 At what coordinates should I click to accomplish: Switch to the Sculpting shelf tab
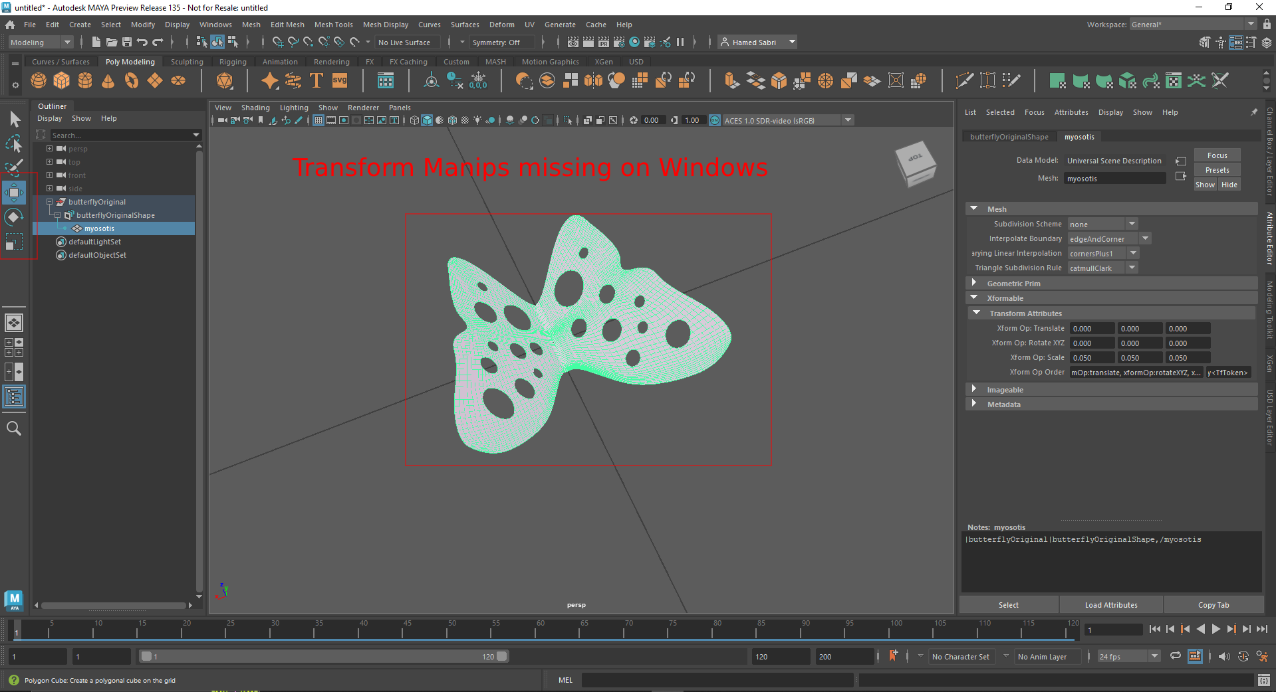click(x=187, y=61)
